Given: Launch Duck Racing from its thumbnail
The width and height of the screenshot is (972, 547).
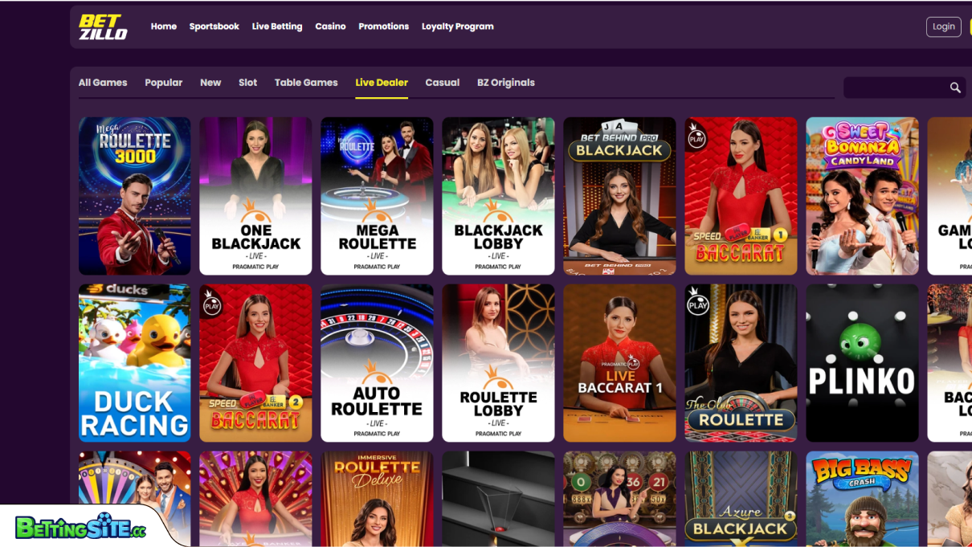Looking at the screenshot, I should (134, 362).
